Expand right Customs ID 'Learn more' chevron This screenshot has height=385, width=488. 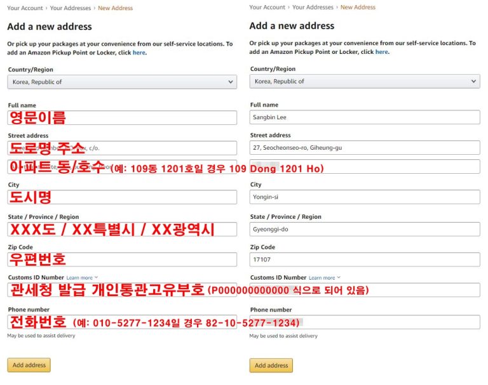point(340,278)
